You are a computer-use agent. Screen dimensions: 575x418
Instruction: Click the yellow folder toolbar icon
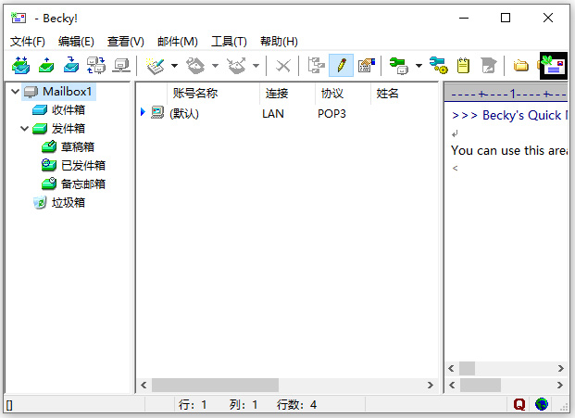pyautogui.click(x=520, y=66)
